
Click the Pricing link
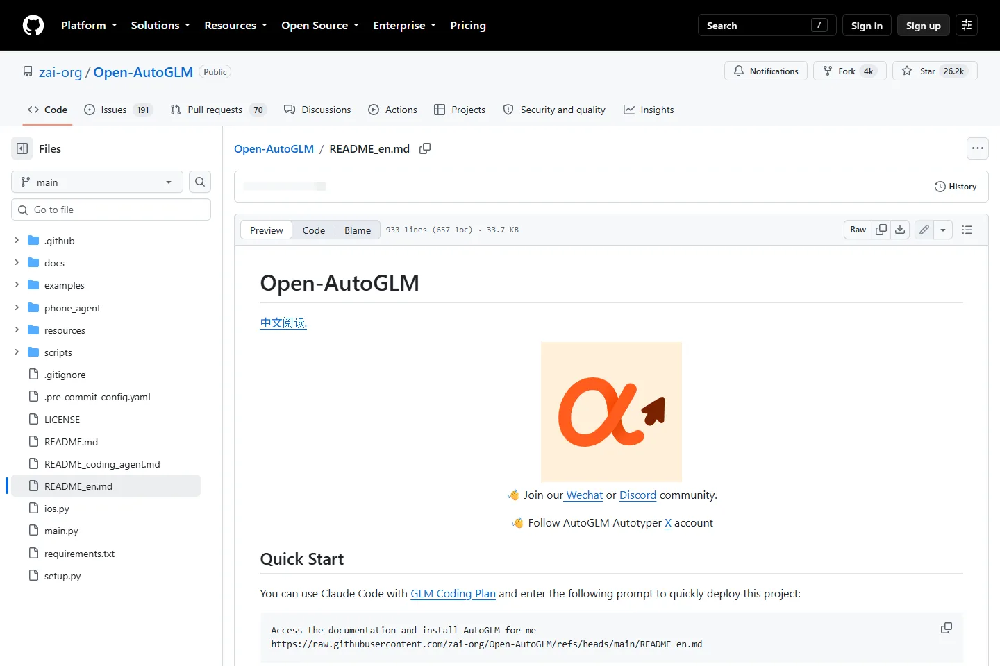point(468,25)
